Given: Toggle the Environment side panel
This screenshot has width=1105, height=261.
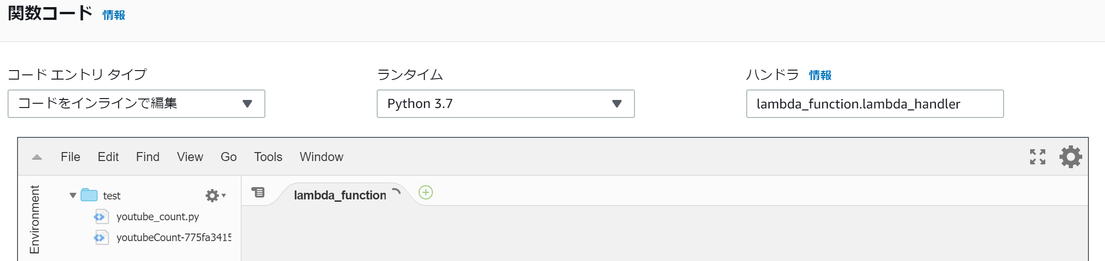Looking at the screenshot, I should [35, 219].
